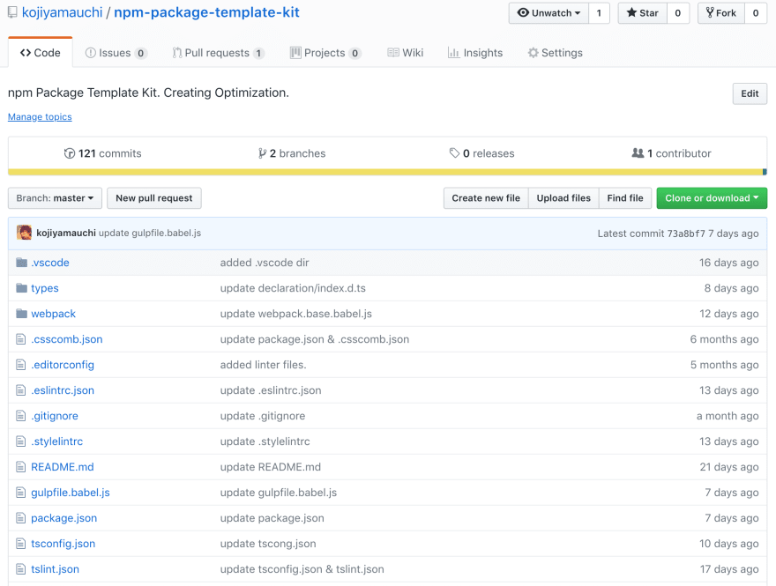Click the contributors people icon
Viewport: 776px width, 586px height.
tap(638, 153)
